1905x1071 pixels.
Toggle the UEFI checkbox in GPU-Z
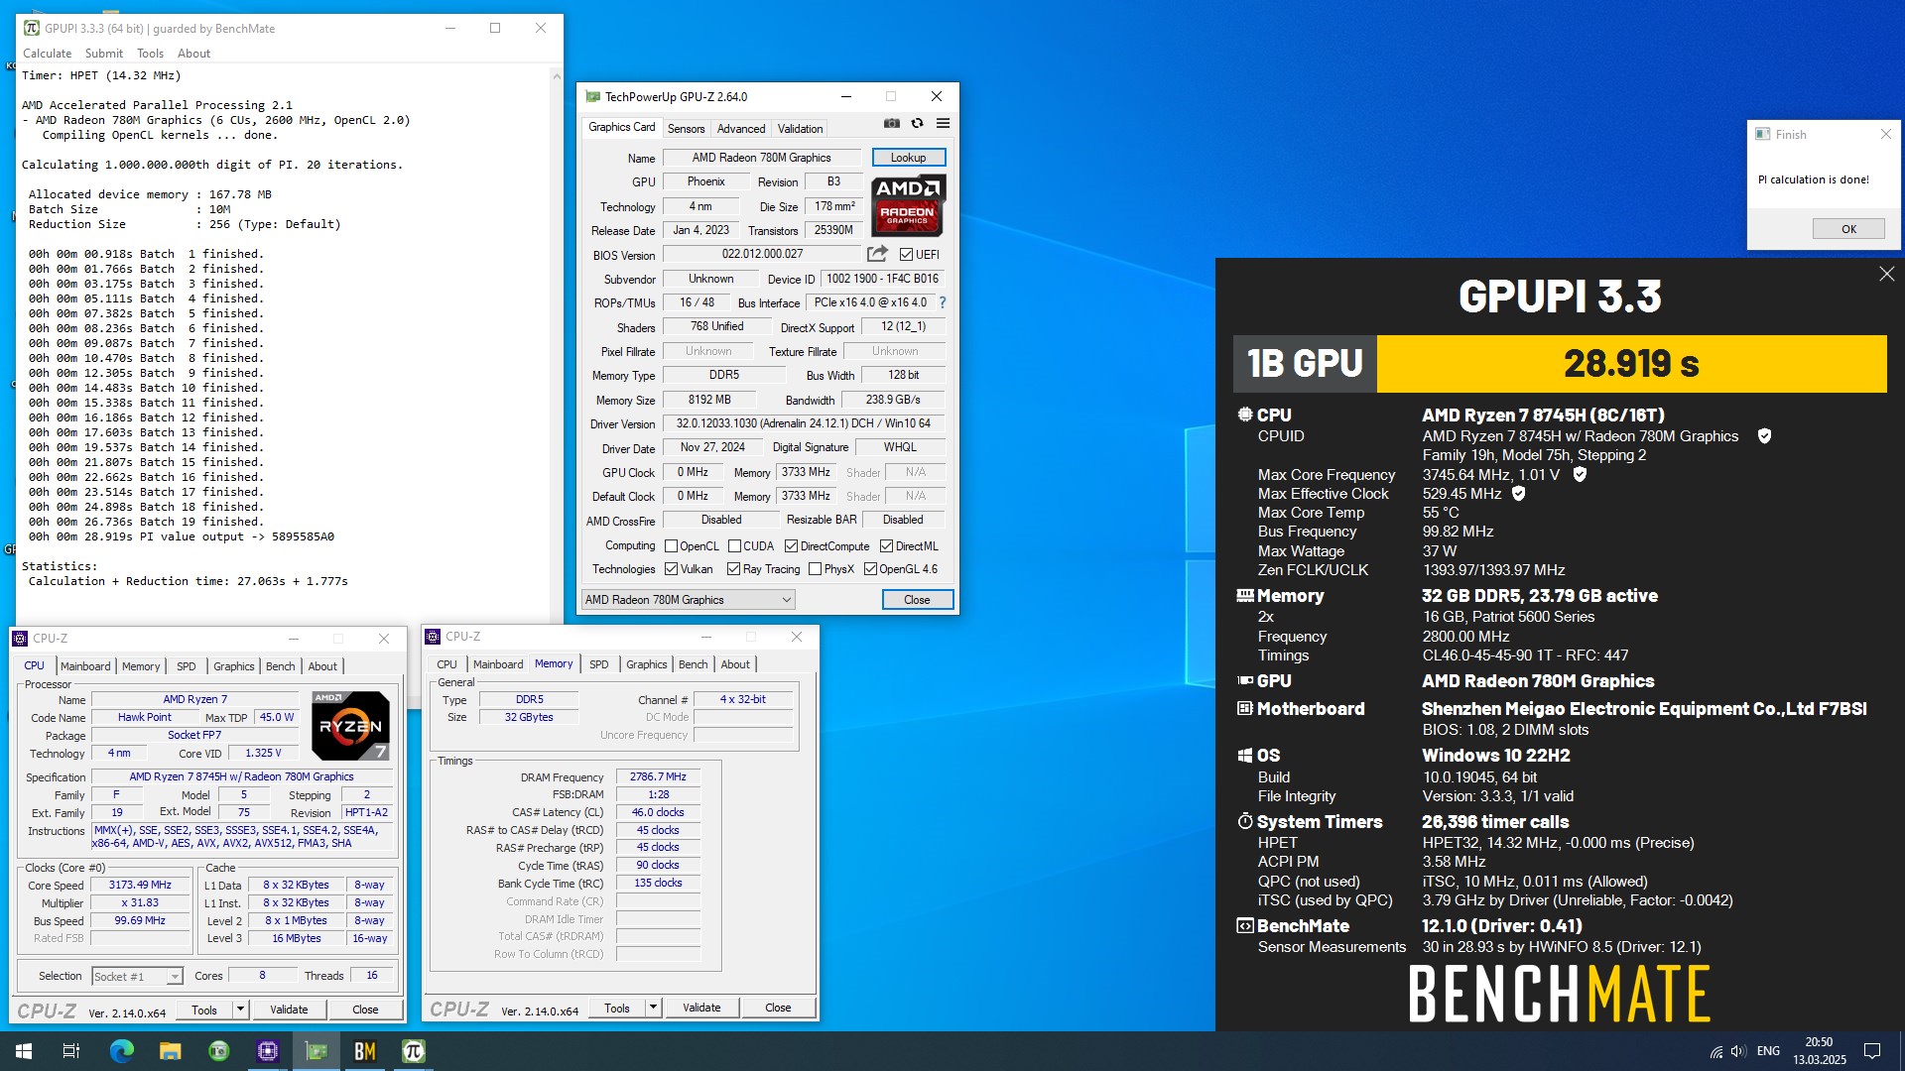pyautogui.click(x=906, y=255)
